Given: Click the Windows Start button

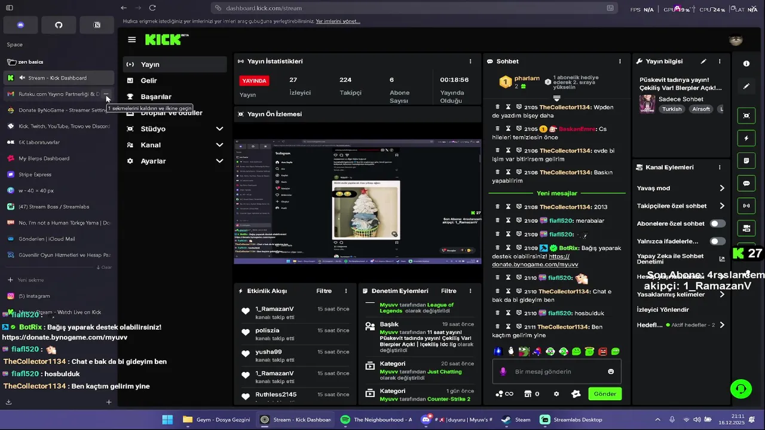Looking at the screenshot, I should (x=167, y=420).
